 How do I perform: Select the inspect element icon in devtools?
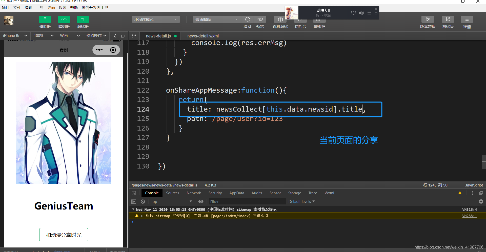134,193
